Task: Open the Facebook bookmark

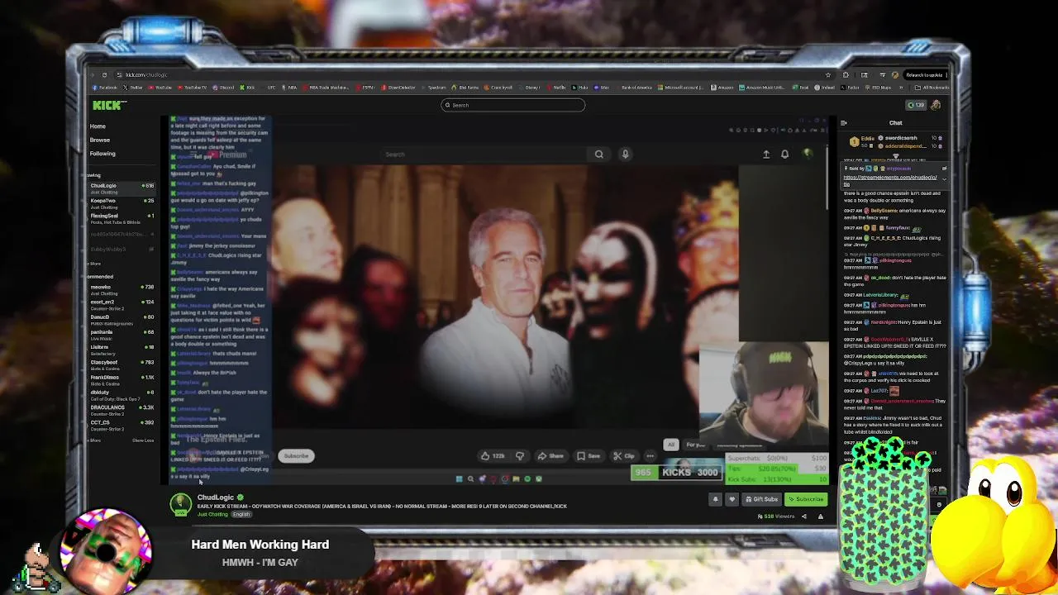Action: tap(105, 88)
